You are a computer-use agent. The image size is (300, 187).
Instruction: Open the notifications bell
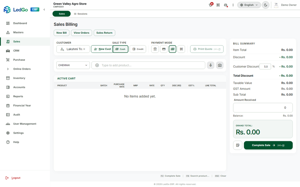tap(210, 5)
